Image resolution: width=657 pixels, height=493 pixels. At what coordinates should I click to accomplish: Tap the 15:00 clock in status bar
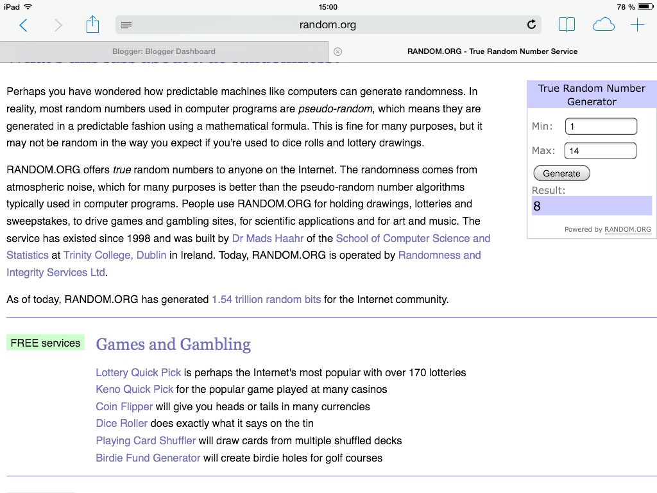coord(328,6)
